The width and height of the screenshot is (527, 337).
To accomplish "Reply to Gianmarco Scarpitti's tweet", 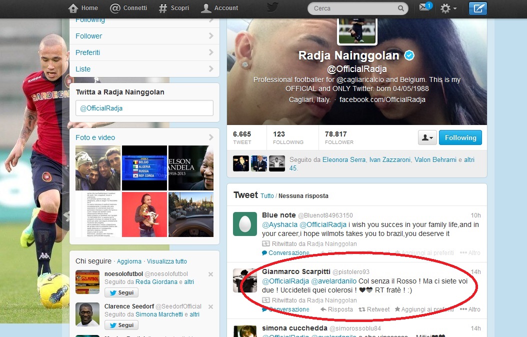I will (336, 309).
